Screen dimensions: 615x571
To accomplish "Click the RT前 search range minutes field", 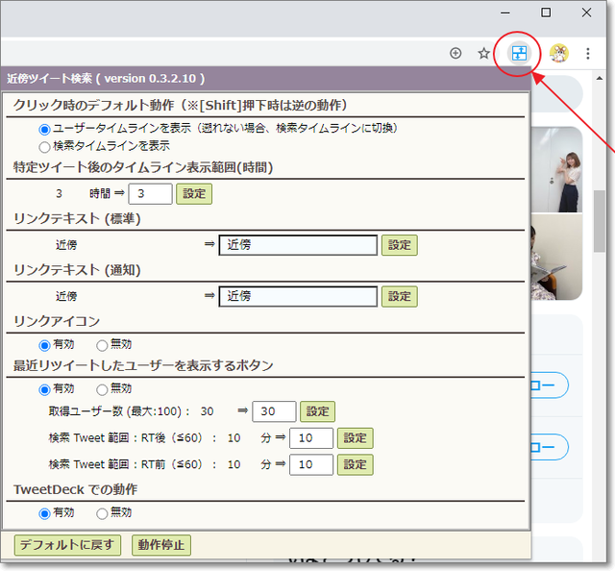I will (x=310, y=464).
